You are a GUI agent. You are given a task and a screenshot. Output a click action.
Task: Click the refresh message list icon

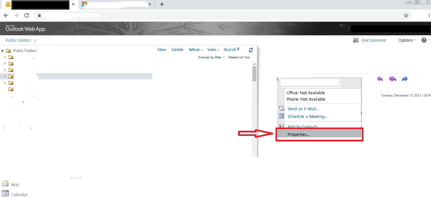click(251, 50)
